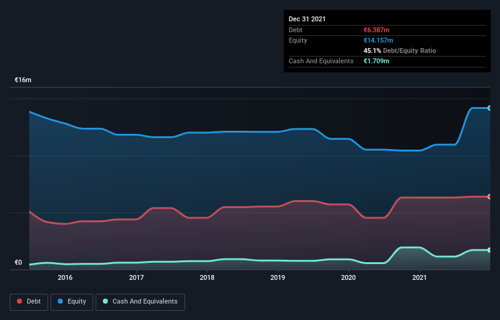Viewport: 500px width, 320px height.
Task: Click the 2016 x-axis label
Action: pyautogui.click(x=65, y=277)
